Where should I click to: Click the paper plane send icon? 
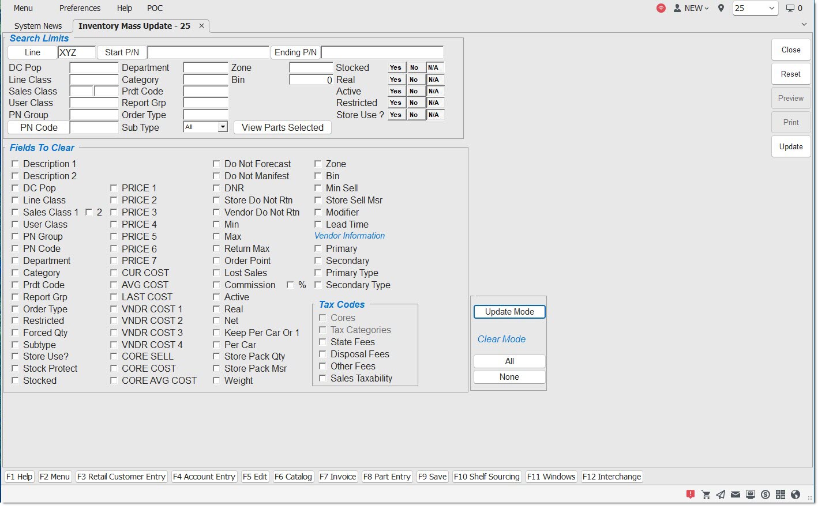point(721,494)
